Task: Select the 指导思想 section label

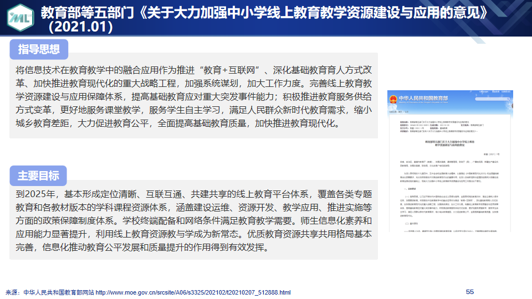Action: click(39, 50)
